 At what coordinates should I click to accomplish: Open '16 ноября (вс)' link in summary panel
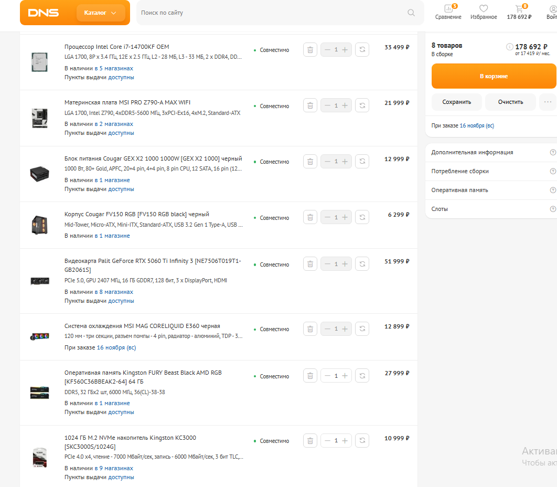(477, 125)
